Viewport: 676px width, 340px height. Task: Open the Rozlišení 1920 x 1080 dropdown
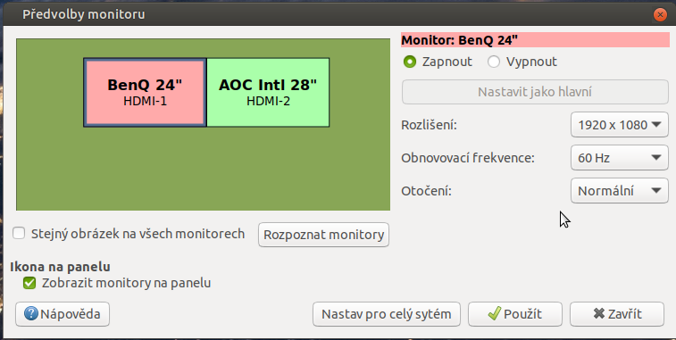click(x=620, y=125)
